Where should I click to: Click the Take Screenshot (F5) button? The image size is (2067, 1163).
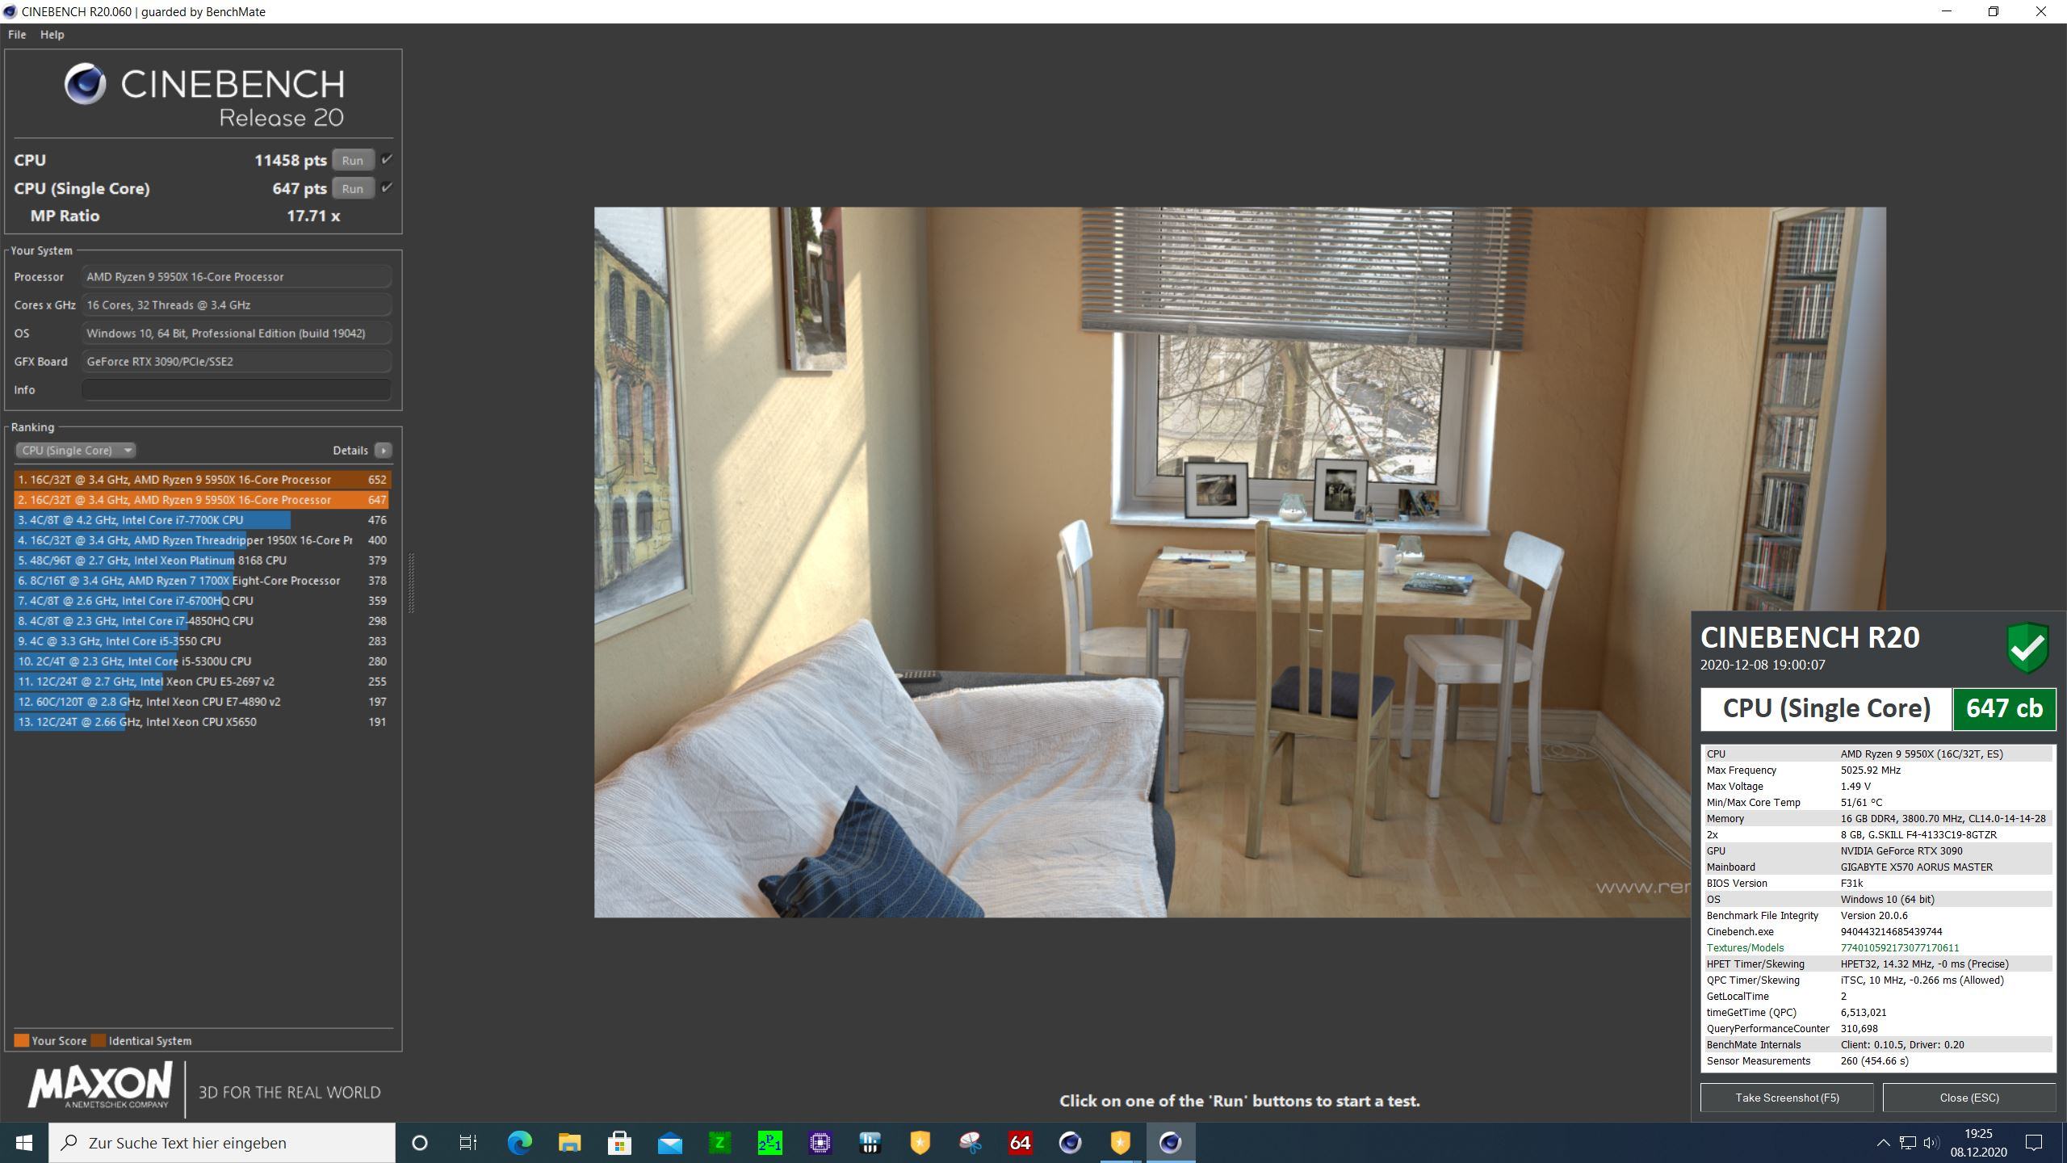point(1787,1098)
